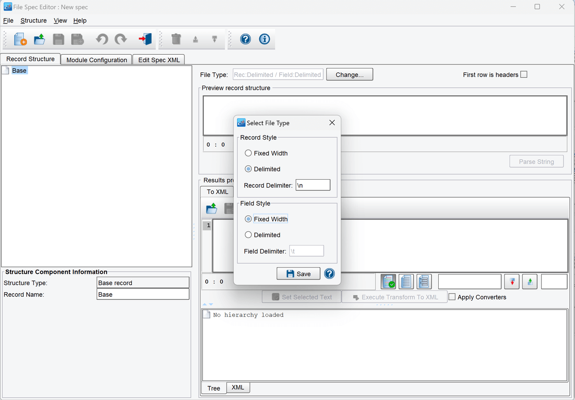Click the wide field left of arrow buttons
575x400 pixels.
click(470, 281)
